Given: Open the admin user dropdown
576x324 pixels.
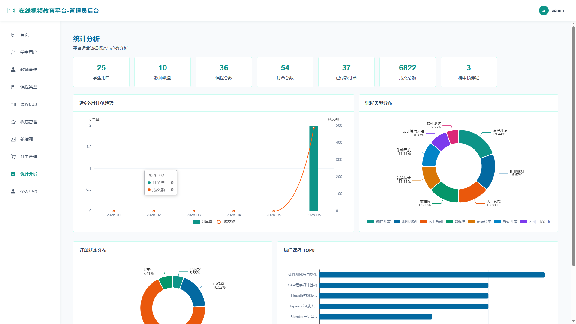Looking at the screenshot, I should point(551,10).
